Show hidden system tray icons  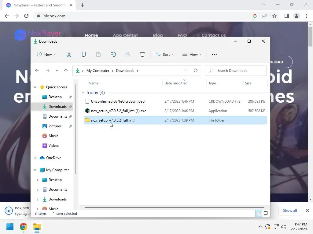(x=260, y=227)
